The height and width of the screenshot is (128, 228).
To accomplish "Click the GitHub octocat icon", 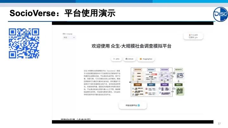I will point(126,59).
